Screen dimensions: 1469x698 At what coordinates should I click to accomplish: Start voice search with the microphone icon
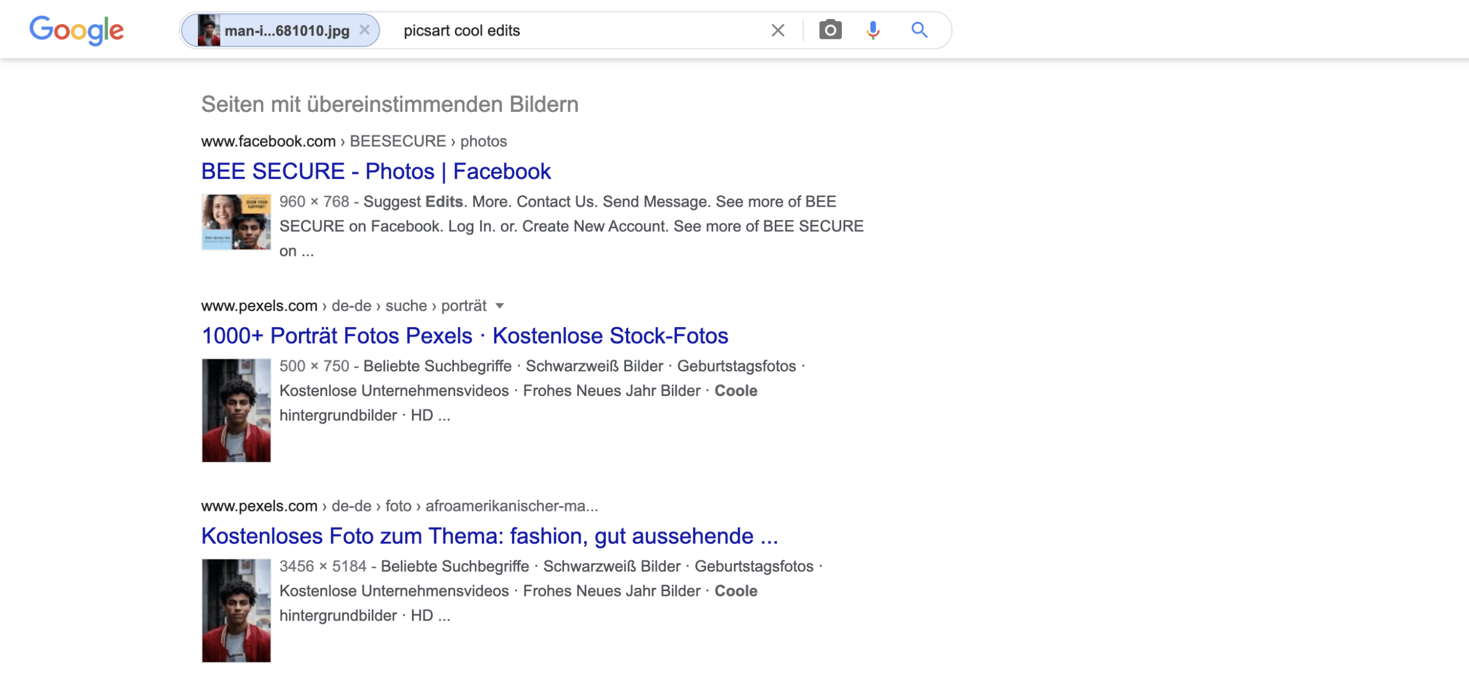coord(872,29)
